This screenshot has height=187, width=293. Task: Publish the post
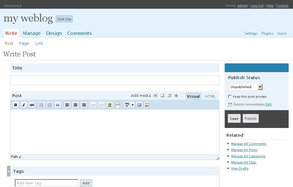251,118
